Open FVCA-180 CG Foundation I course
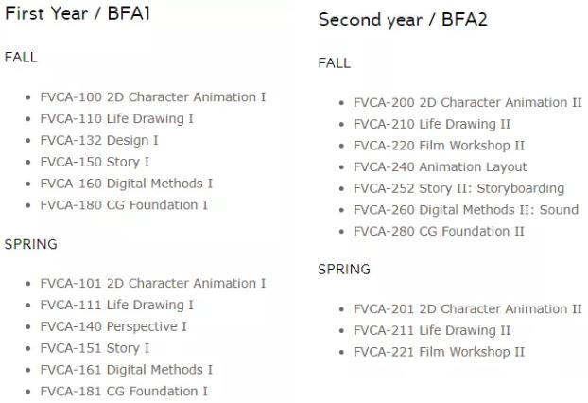 124,205
